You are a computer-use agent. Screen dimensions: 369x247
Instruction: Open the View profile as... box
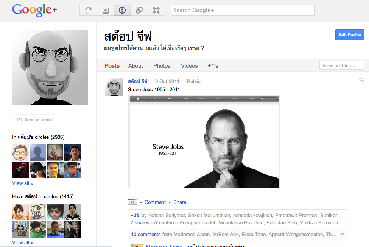341,65
